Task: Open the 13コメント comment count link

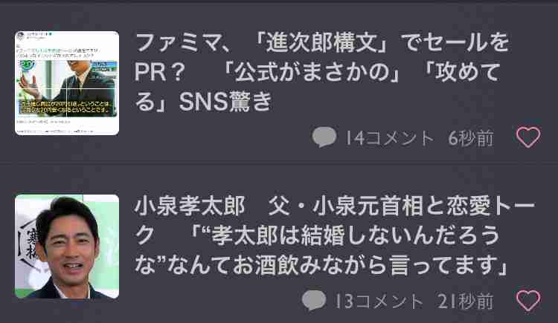Action: [379, 301]
